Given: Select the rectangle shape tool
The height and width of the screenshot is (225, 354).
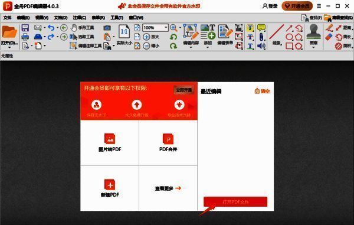Looking at the screenshot, I should tap(289, 46).
